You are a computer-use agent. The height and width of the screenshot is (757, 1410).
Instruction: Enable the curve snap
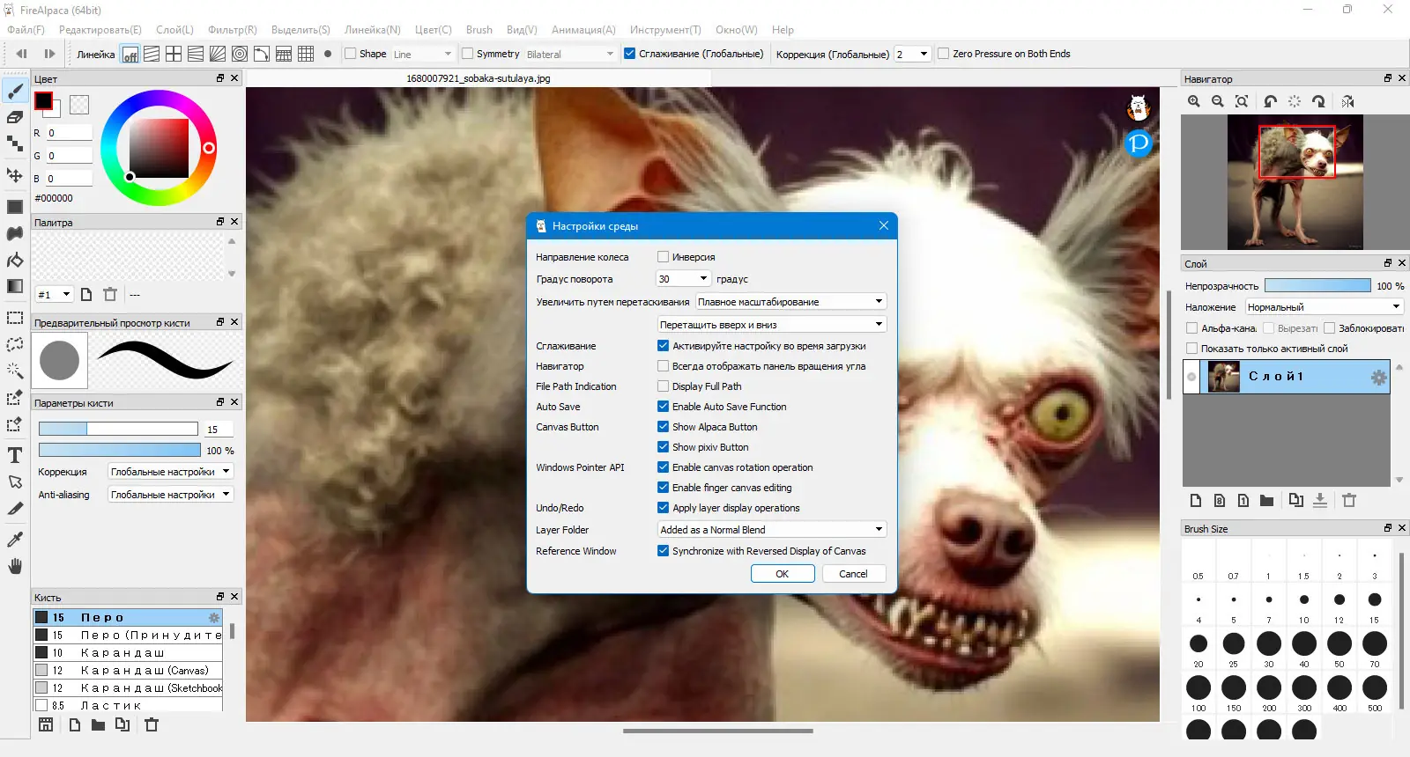(x=262, y=54)
